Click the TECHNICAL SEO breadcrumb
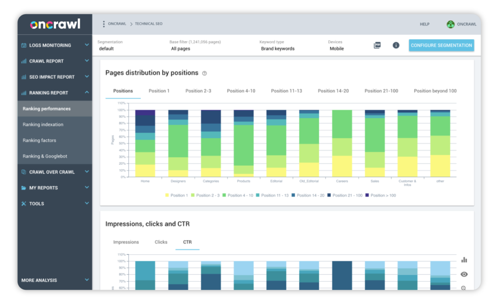The height and width of the screenshot is (304, 498). pyautogui.click(x=149, y=24)
